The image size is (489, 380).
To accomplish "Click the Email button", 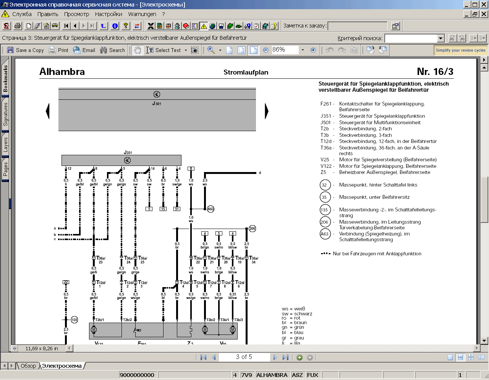I will click(84, 50).
